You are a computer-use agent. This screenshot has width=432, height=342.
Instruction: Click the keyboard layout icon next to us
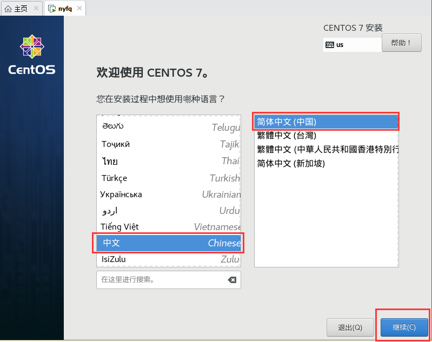329,45
